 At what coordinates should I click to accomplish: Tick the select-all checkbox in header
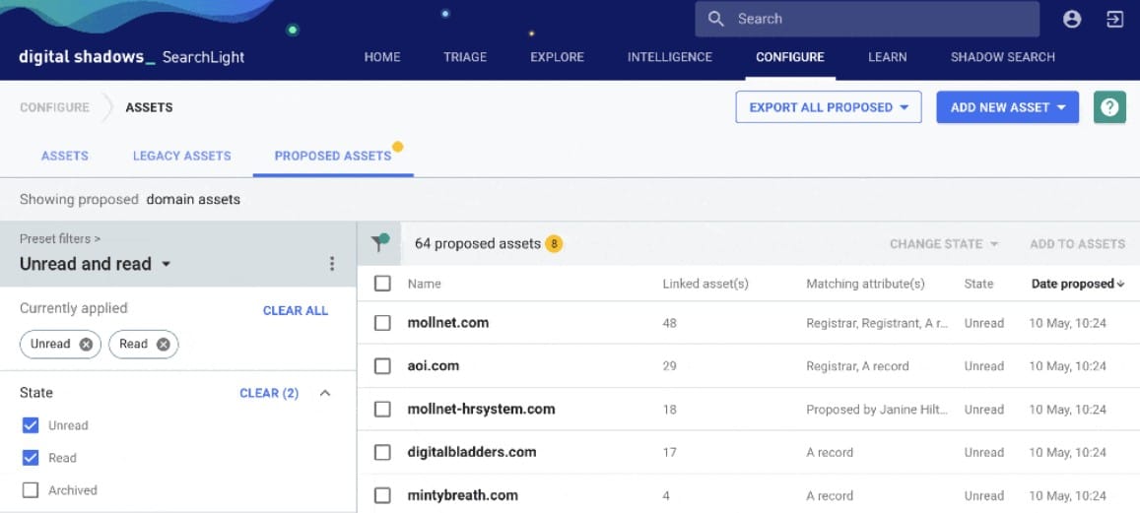pyautogui.click(x=382, y=284)
